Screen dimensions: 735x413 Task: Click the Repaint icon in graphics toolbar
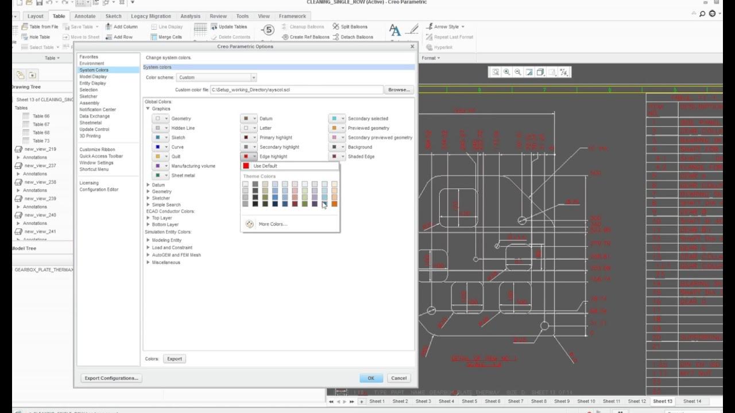click(x=529, y=72)
